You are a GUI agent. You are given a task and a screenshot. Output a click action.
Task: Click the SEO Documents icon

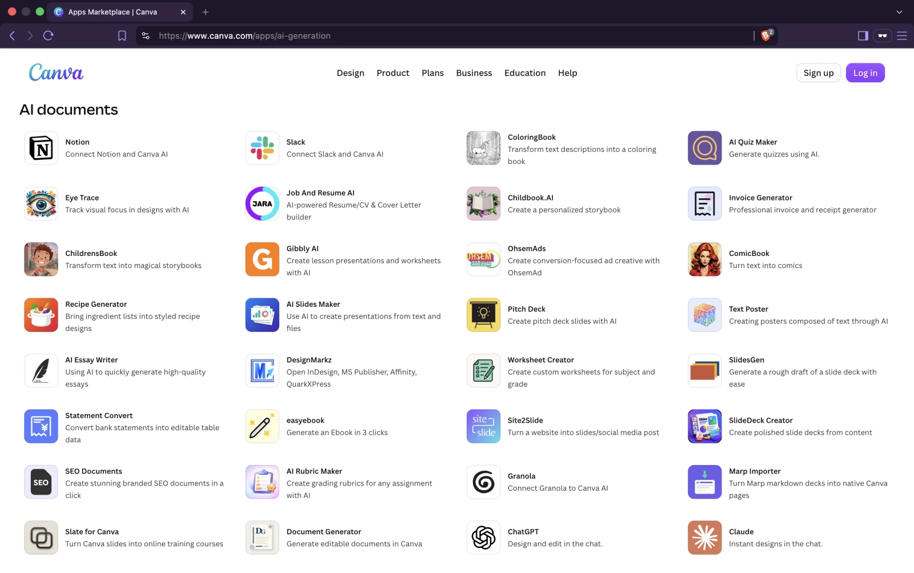[x=41, y=482]
